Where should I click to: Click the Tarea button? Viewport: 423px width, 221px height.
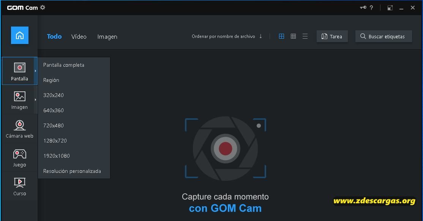point(332,36)
